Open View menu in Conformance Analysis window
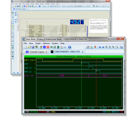This screenshot has width=138, height=117. (x=31, y=43)
